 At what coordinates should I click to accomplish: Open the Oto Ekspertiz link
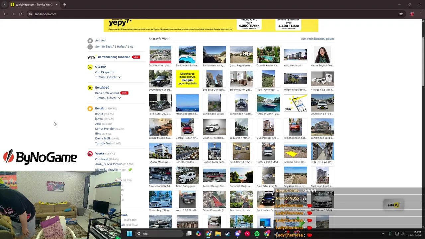(104, 72)
